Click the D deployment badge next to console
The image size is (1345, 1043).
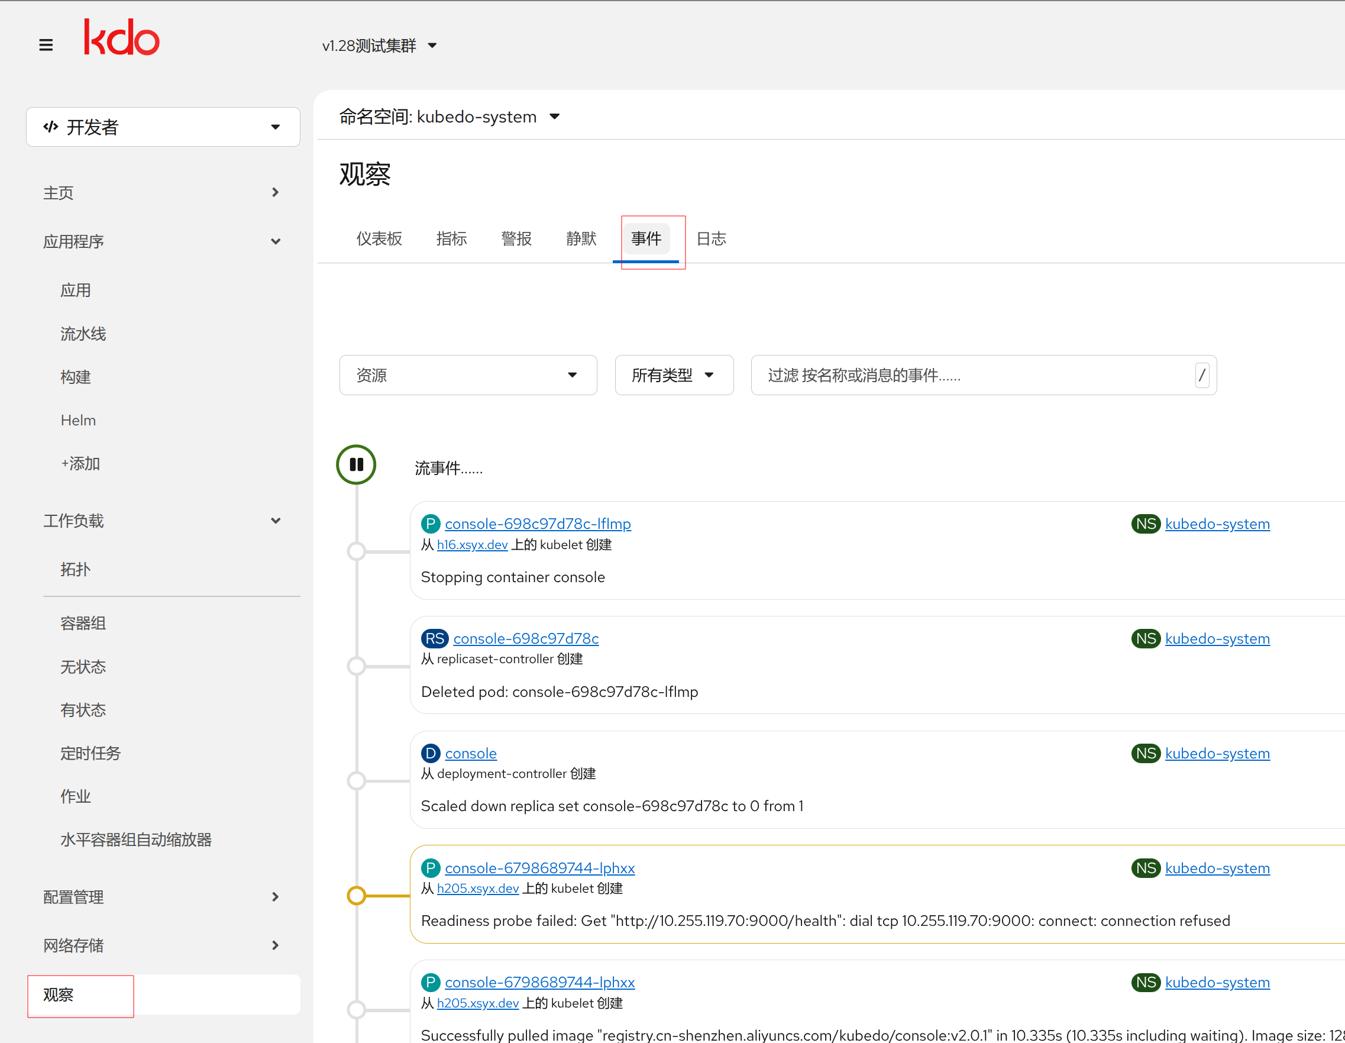431,753
